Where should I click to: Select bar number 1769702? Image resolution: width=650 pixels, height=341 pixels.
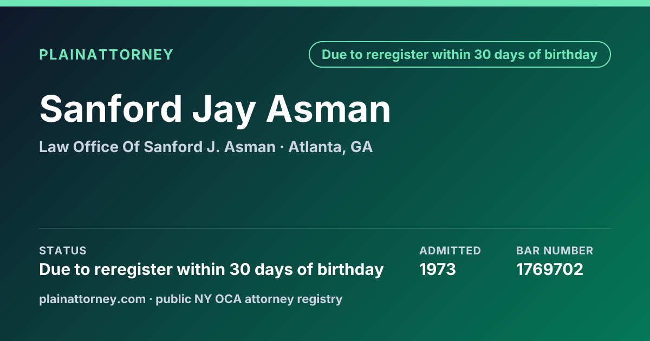tap(550, 269)
